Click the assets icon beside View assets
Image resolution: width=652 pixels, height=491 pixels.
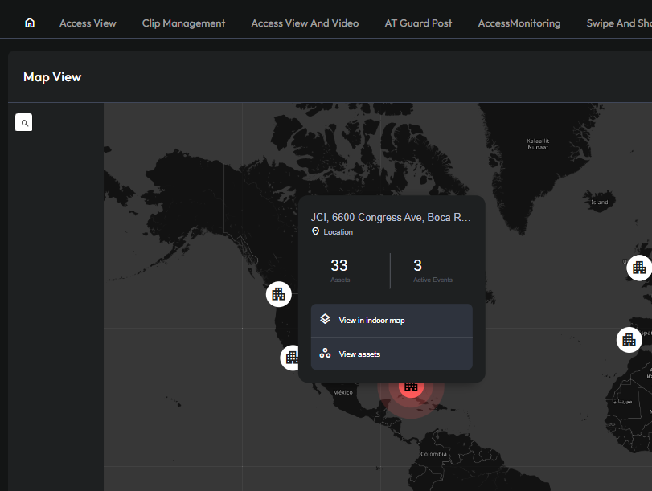pyautogui.click(x=325, y=354)
